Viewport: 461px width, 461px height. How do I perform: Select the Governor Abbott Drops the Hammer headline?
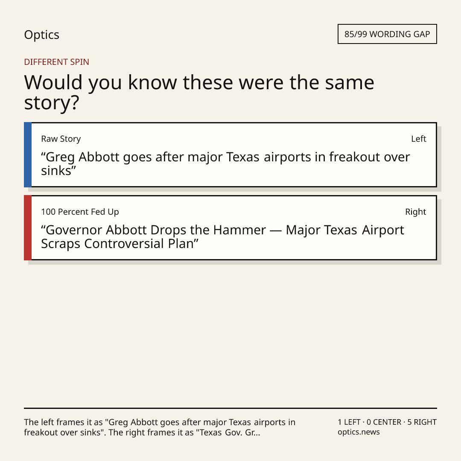pos(222,236)
